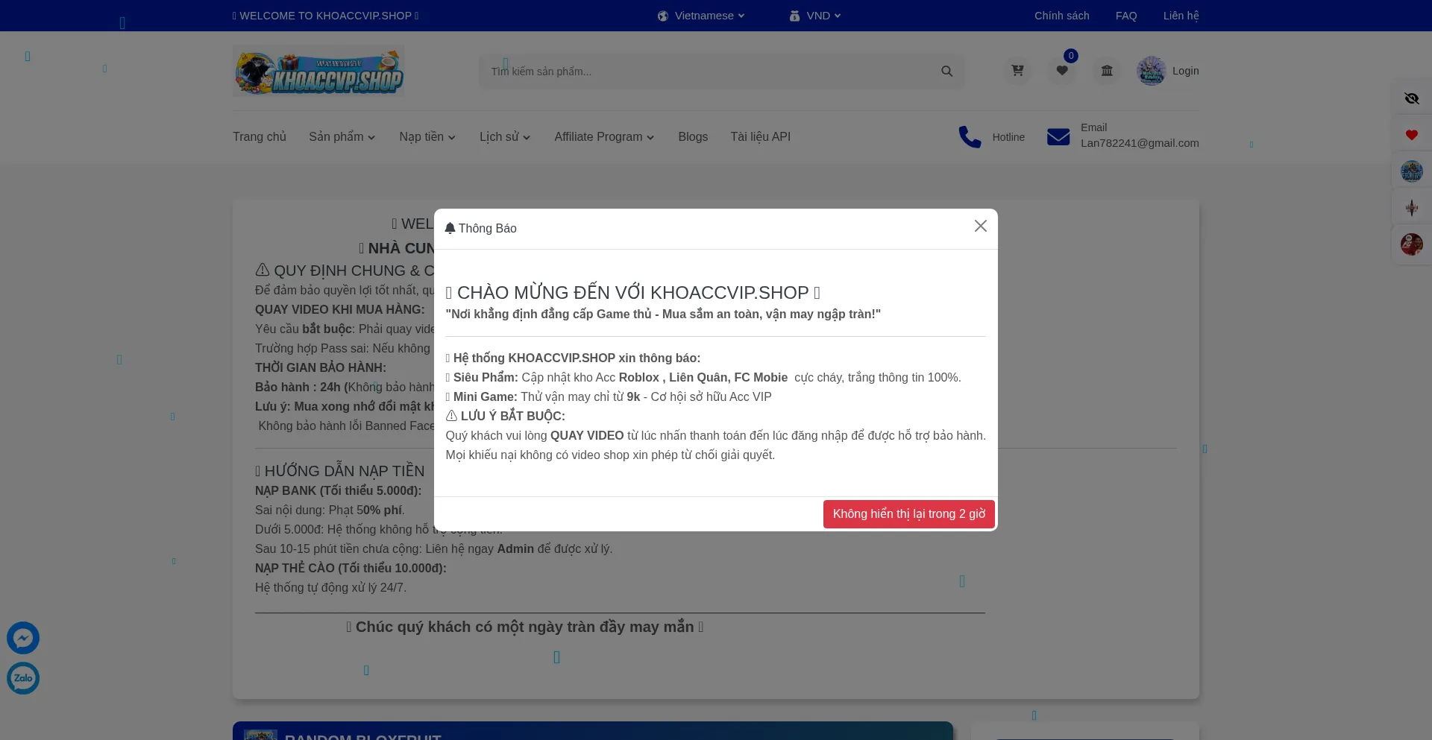The height and width of the screenshot is (740, 1432).
Task: Click the Hotline label
Action: point(1008,137)
